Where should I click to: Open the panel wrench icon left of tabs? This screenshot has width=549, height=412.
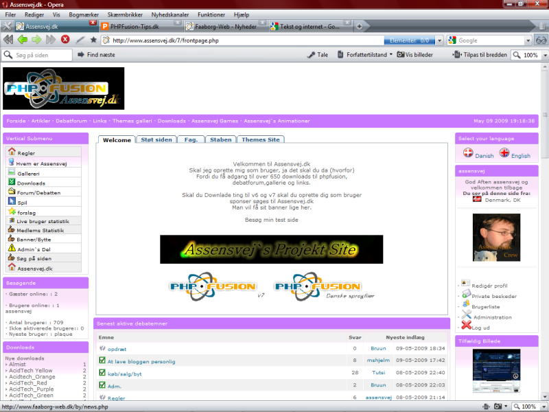7,26
